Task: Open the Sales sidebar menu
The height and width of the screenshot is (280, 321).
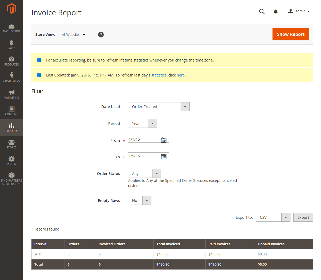Action: pyautogui.click(x=12, y=45)
